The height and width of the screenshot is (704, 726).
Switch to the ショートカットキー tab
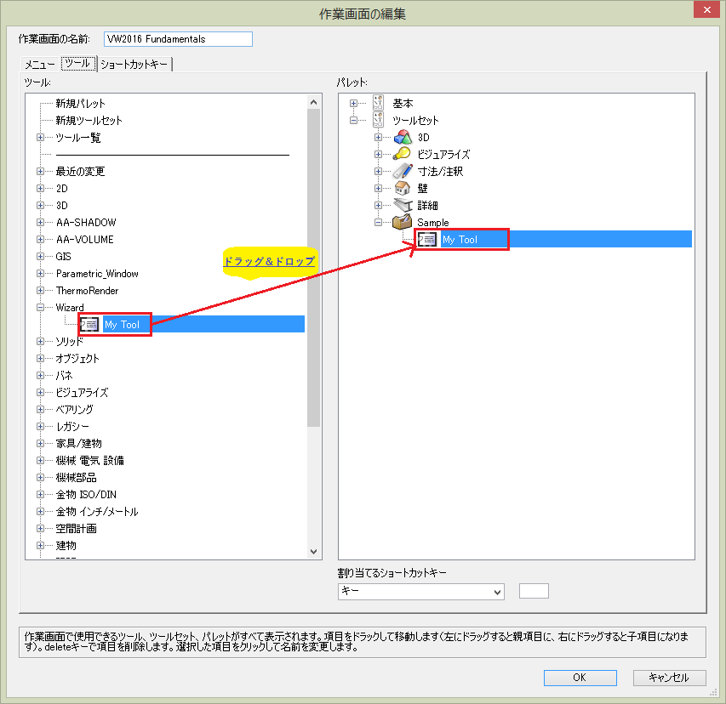pos(134,65)
